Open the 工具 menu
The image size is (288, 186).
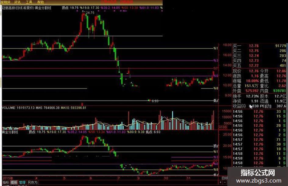[29, 2]
